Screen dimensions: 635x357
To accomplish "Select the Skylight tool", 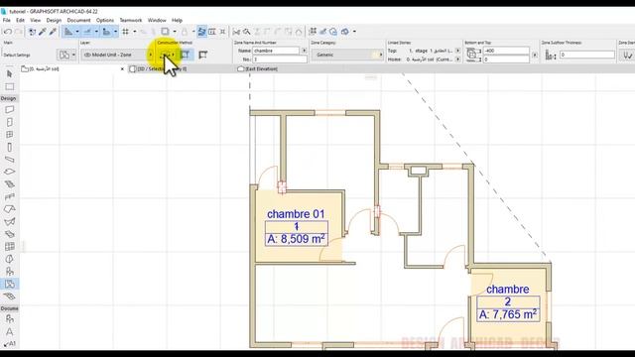I will pos(9,234).
